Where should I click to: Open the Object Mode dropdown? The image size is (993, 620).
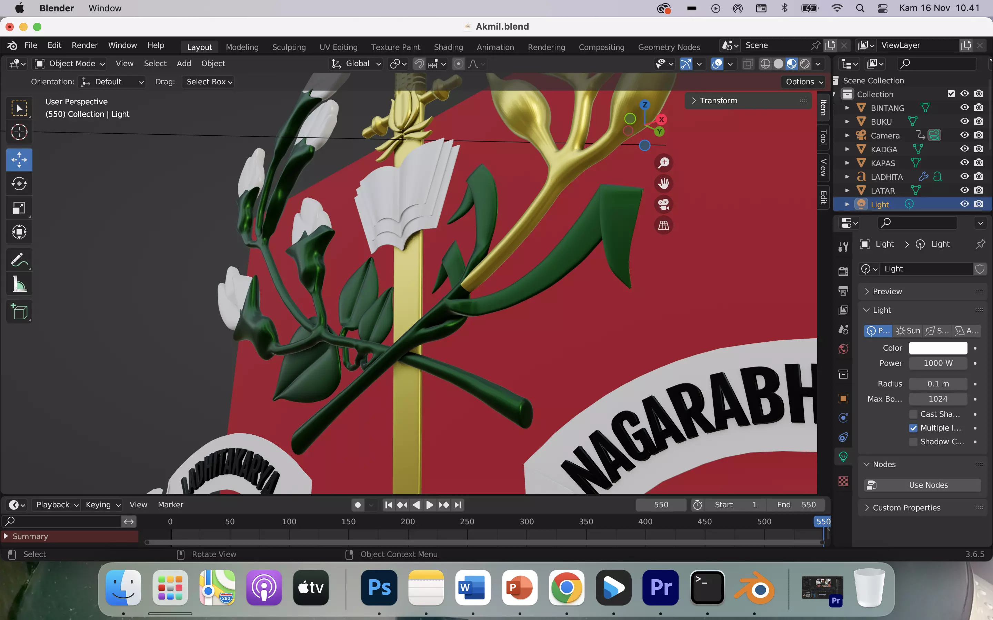(70, 64)
